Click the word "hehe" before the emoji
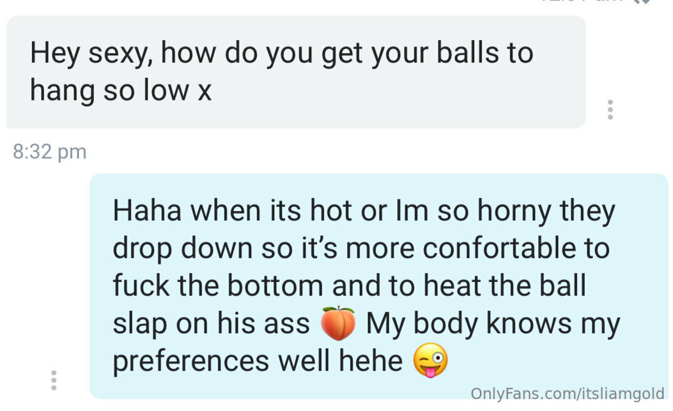This screenshot has height=411, width=673. (x=371, y=361)
